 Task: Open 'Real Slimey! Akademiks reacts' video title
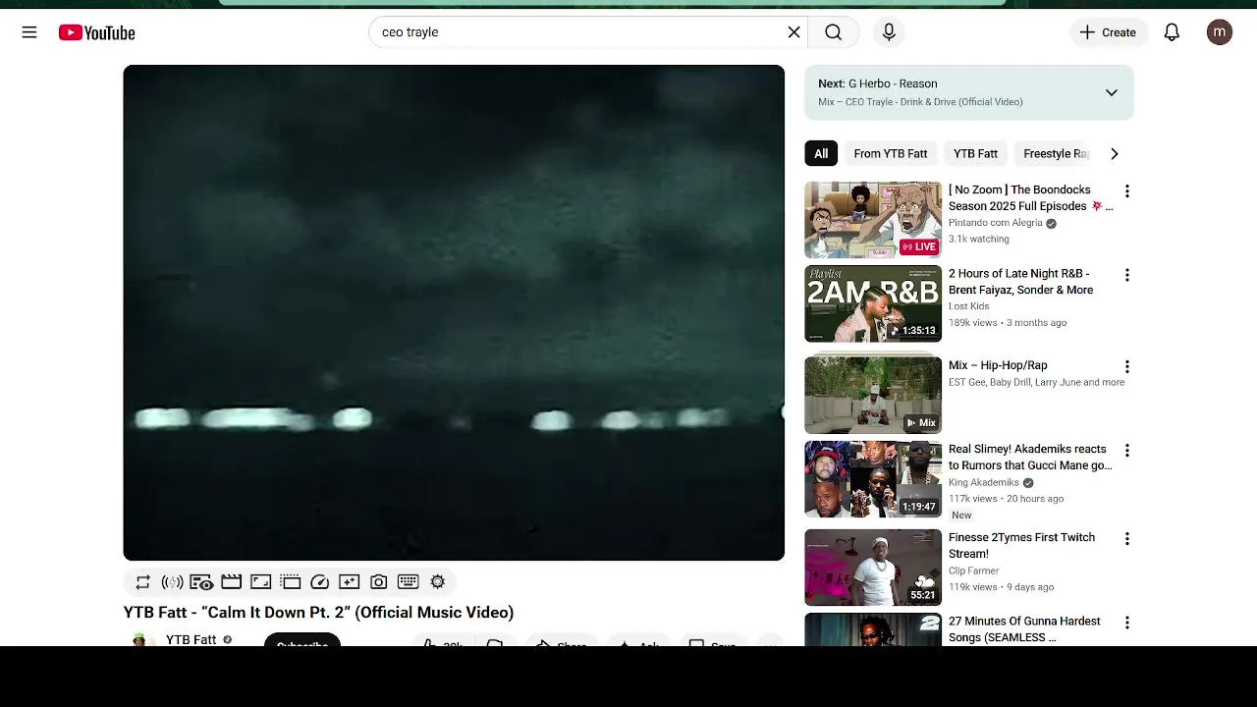click(1030, 458)
